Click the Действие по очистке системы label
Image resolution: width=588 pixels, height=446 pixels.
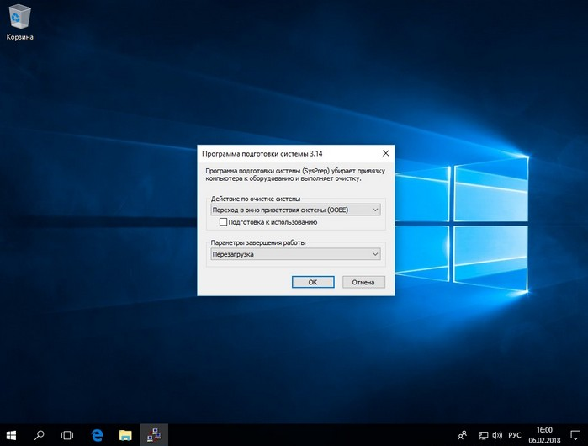point(256,199)
